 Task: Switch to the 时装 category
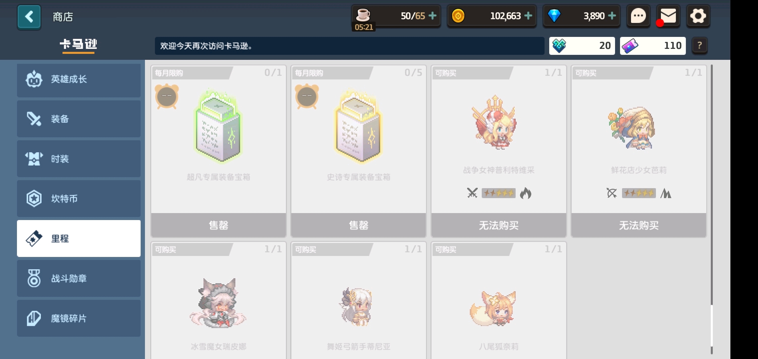pyautogui.click(x=79, y=159)
